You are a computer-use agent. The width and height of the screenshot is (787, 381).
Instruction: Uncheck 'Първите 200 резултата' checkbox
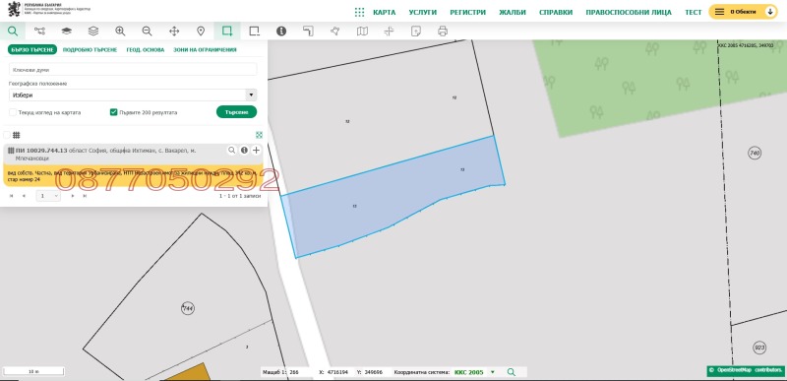tap(113, 112)
